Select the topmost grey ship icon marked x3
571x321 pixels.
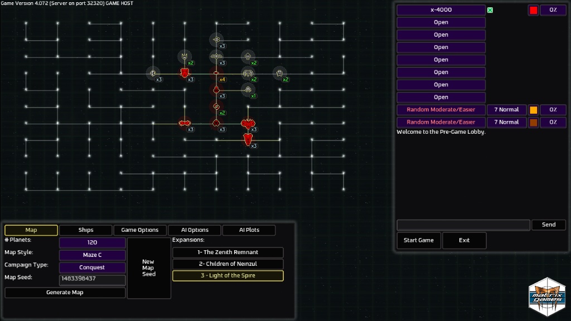[x=216, y=40]
